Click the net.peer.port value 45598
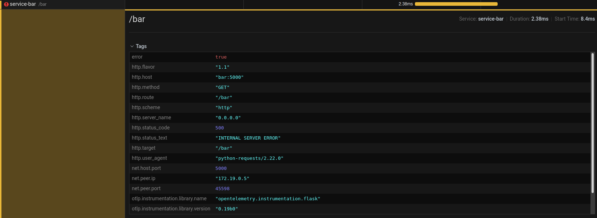The height and width of the screenshot is (218, 597). pos(222,189)
